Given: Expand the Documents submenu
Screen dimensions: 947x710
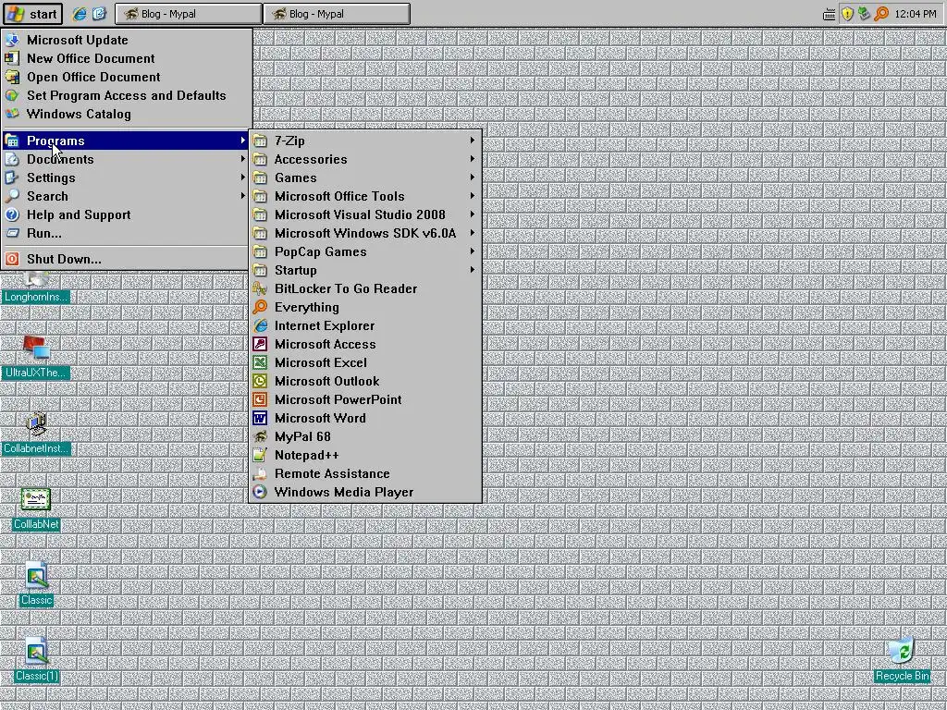Looking at the screenshot, I should (126, 159).
